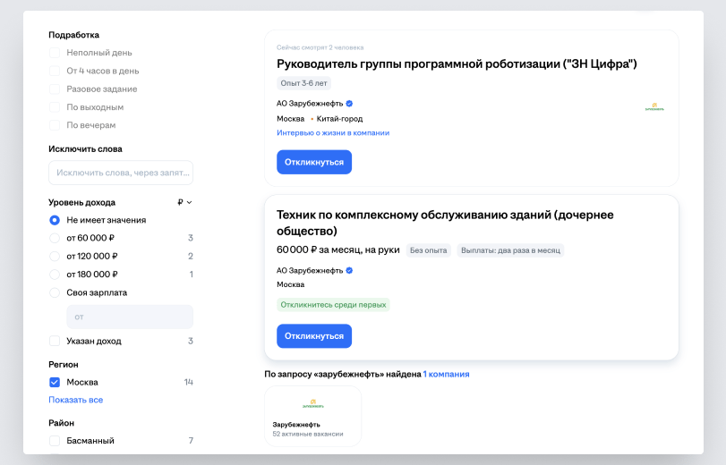Open Интервью о жизни в компании link

333,132
